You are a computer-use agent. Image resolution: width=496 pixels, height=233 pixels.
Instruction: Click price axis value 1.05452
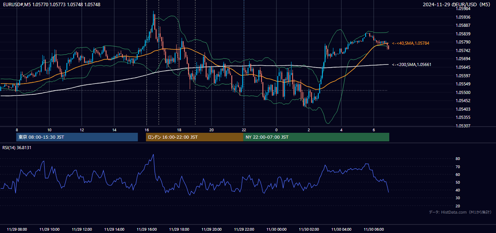[x=463, y=101]
